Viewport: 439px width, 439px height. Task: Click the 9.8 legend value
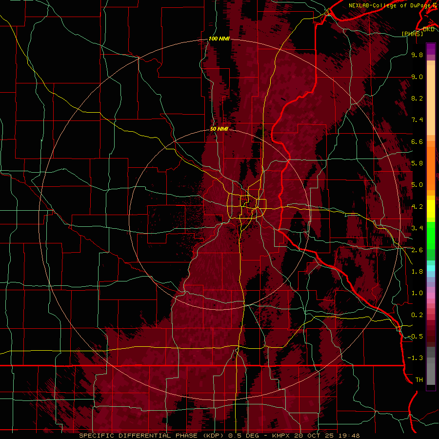click(x=417, y=55)
